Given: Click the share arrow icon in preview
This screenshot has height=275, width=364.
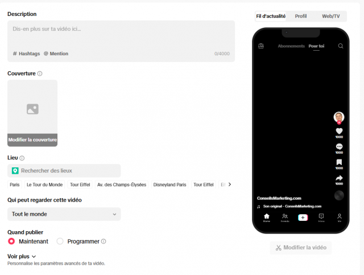Looking at the screenshot, I should 339,178.
